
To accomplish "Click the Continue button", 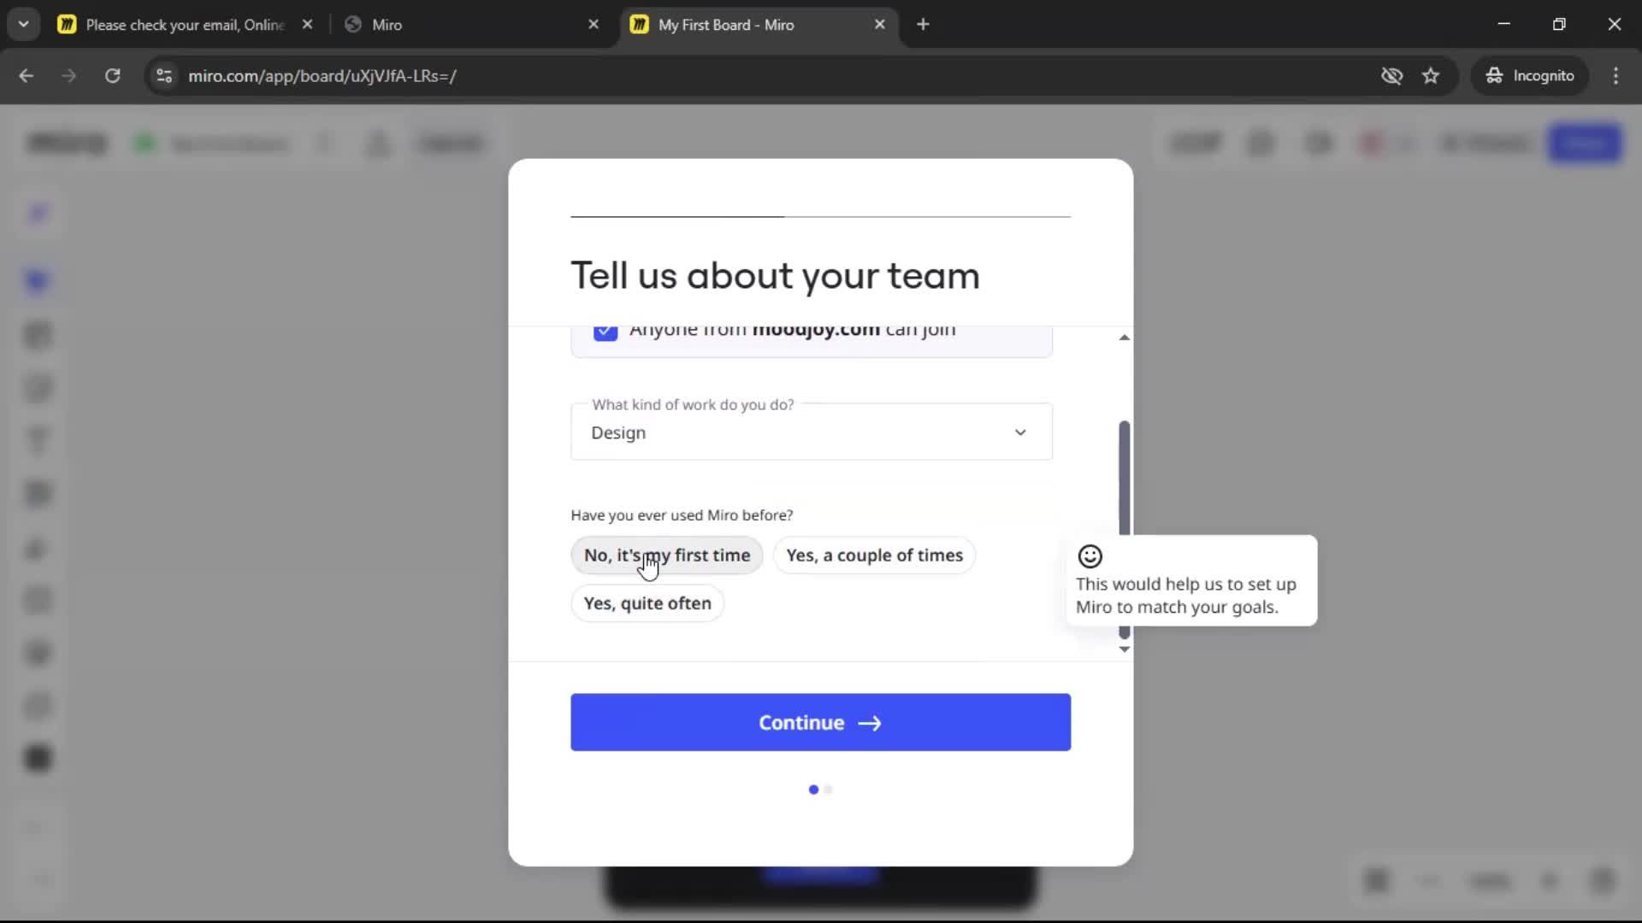I will [821, 723].
